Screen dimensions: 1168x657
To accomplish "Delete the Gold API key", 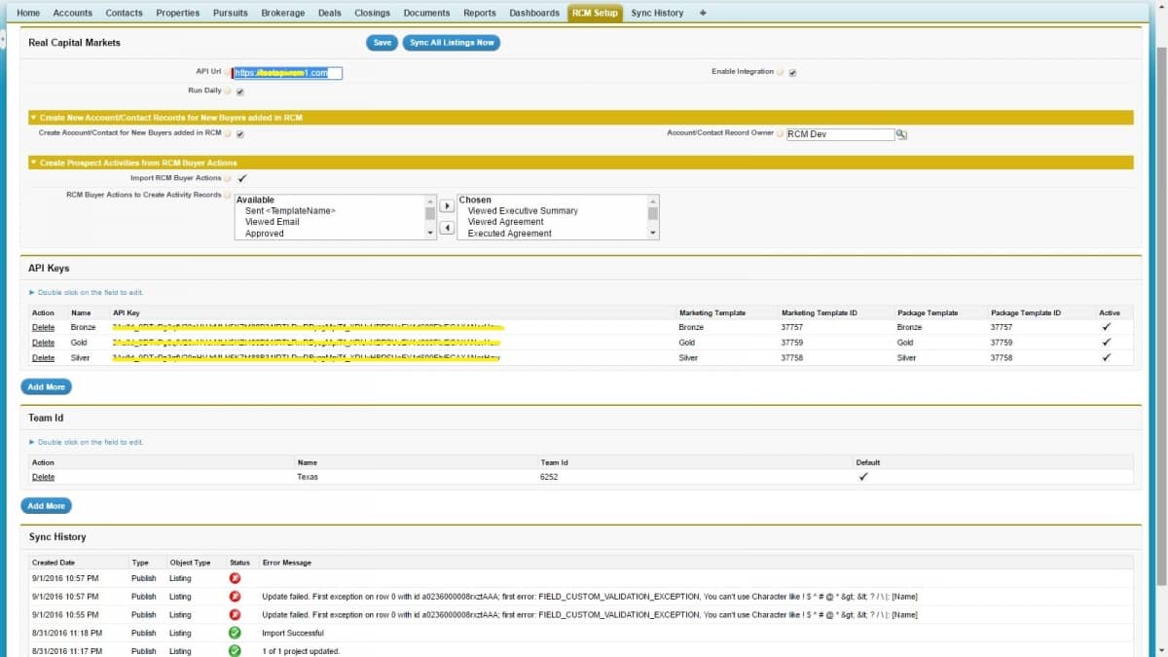I will 44,343.
